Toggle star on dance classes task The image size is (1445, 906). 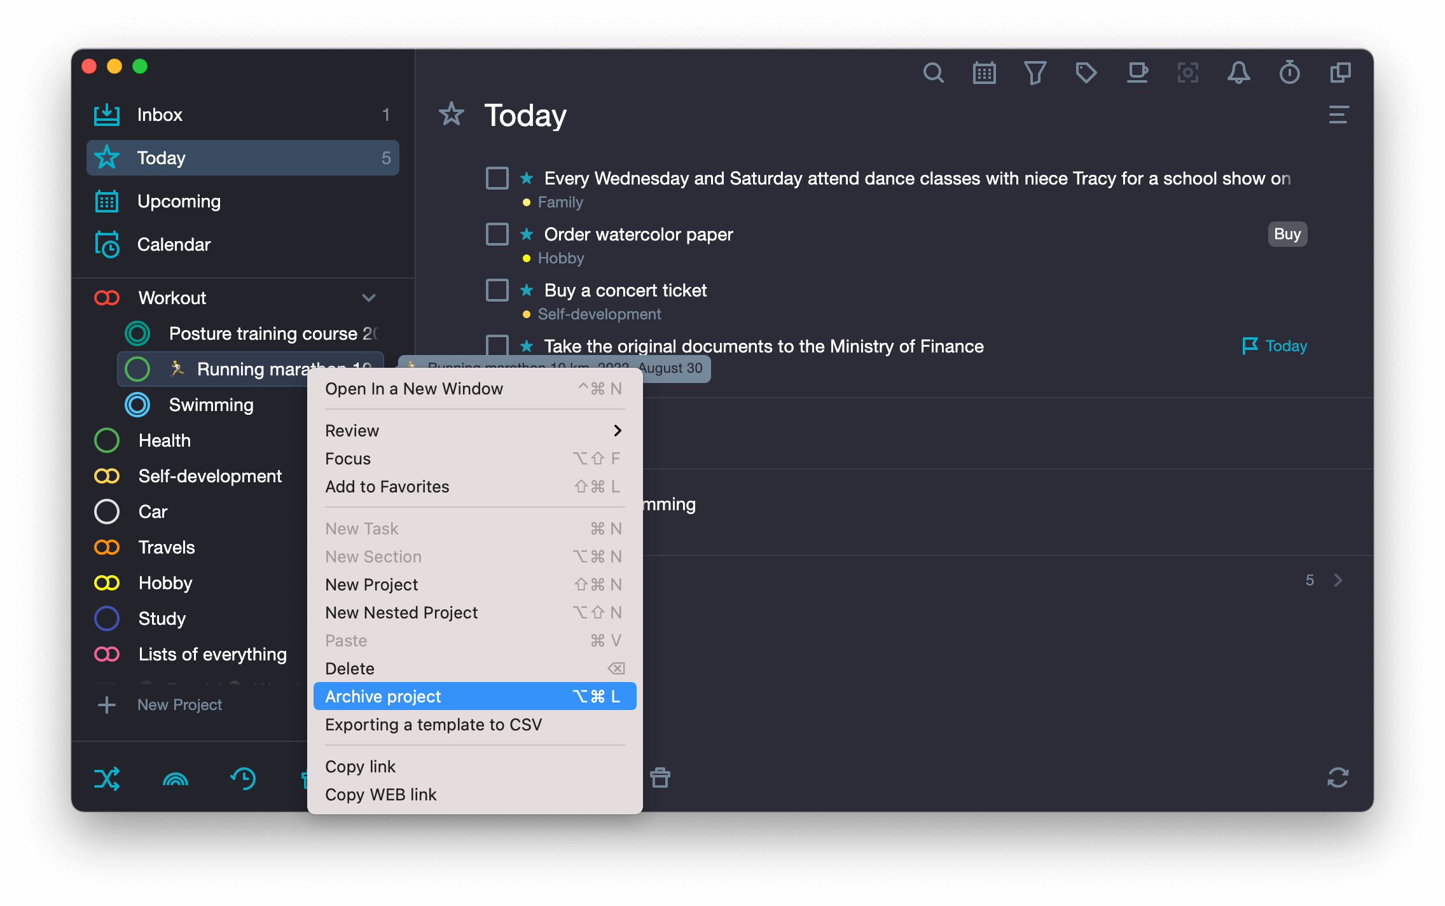(527, 178)
